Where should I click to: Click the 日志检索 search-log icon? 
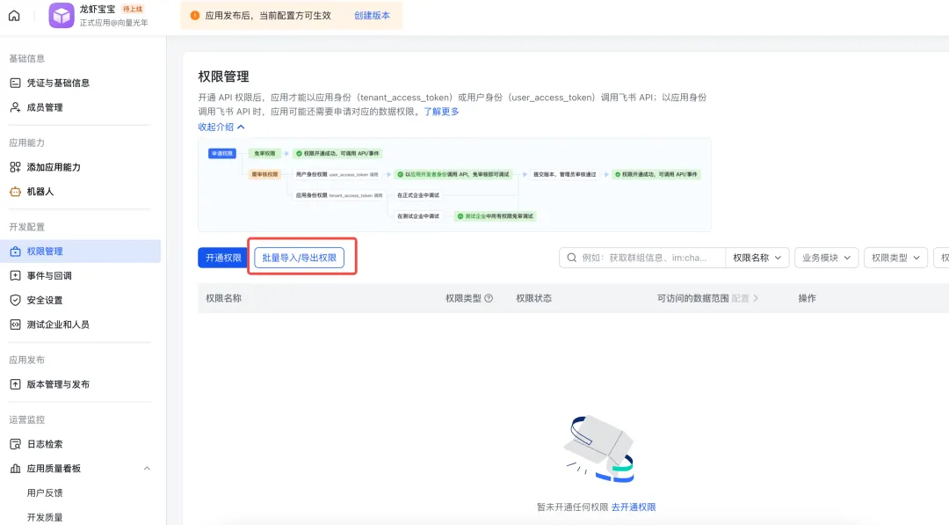coord(15,444)
